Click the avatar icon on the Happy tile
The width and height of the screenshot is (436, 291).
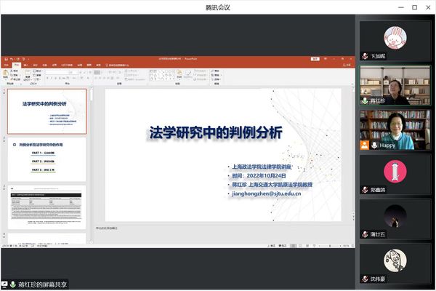click(x=365, y=145)
